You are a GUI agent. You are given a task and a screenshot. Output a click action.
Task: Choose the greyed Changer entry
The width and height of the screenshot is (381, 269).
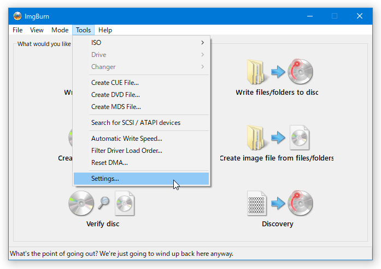click(141, 67)
